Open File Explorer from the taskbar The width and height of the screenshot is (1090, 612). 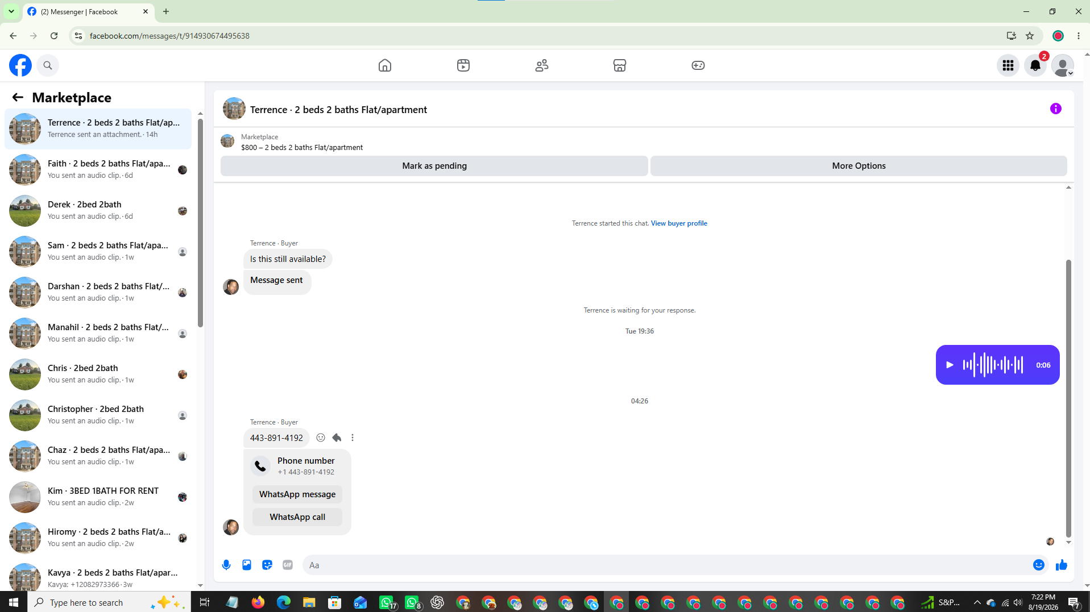tap(309, 602)
